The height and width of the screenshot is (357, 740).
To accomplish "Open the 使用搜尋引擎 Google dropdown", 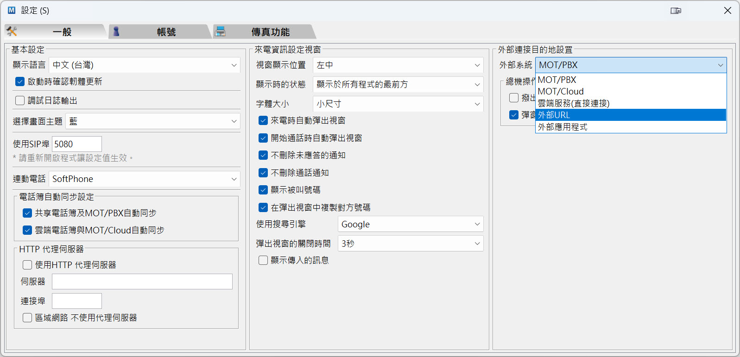I will [410, 224].
